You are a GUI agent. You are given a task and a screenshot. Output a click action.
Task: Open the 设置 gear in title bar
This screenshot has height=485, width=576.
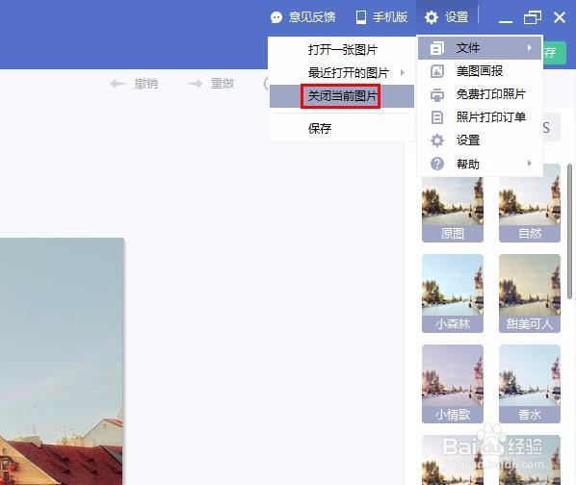click(x=431, y=17)
